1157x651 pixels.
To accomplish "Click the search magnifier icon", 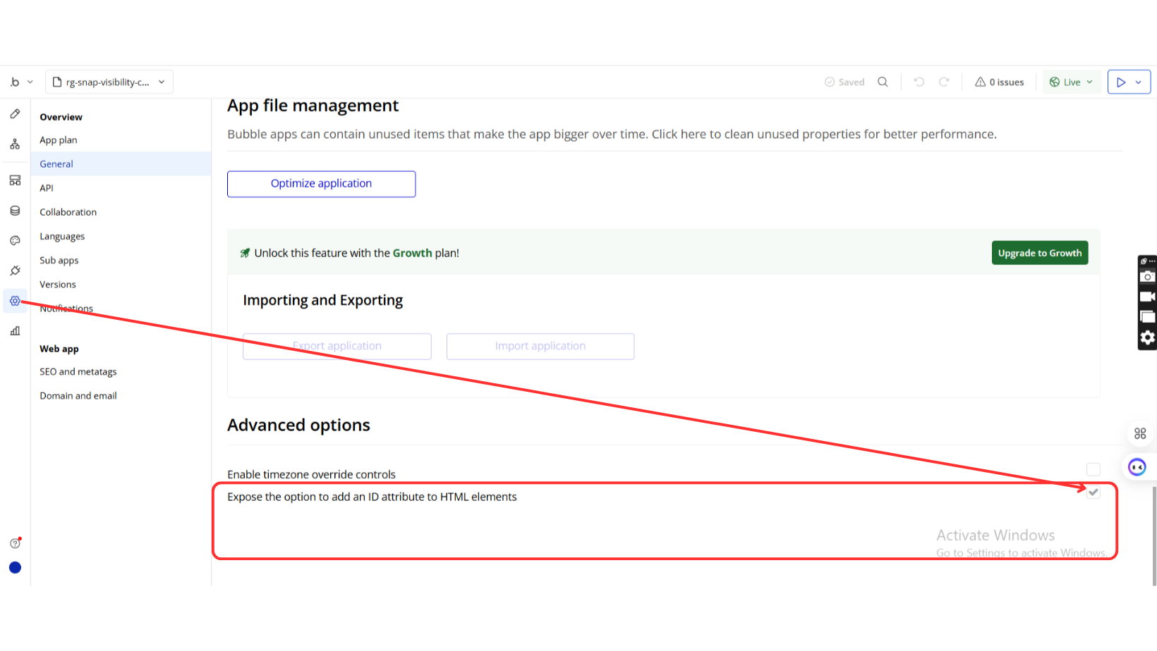I will pos(883,82).
